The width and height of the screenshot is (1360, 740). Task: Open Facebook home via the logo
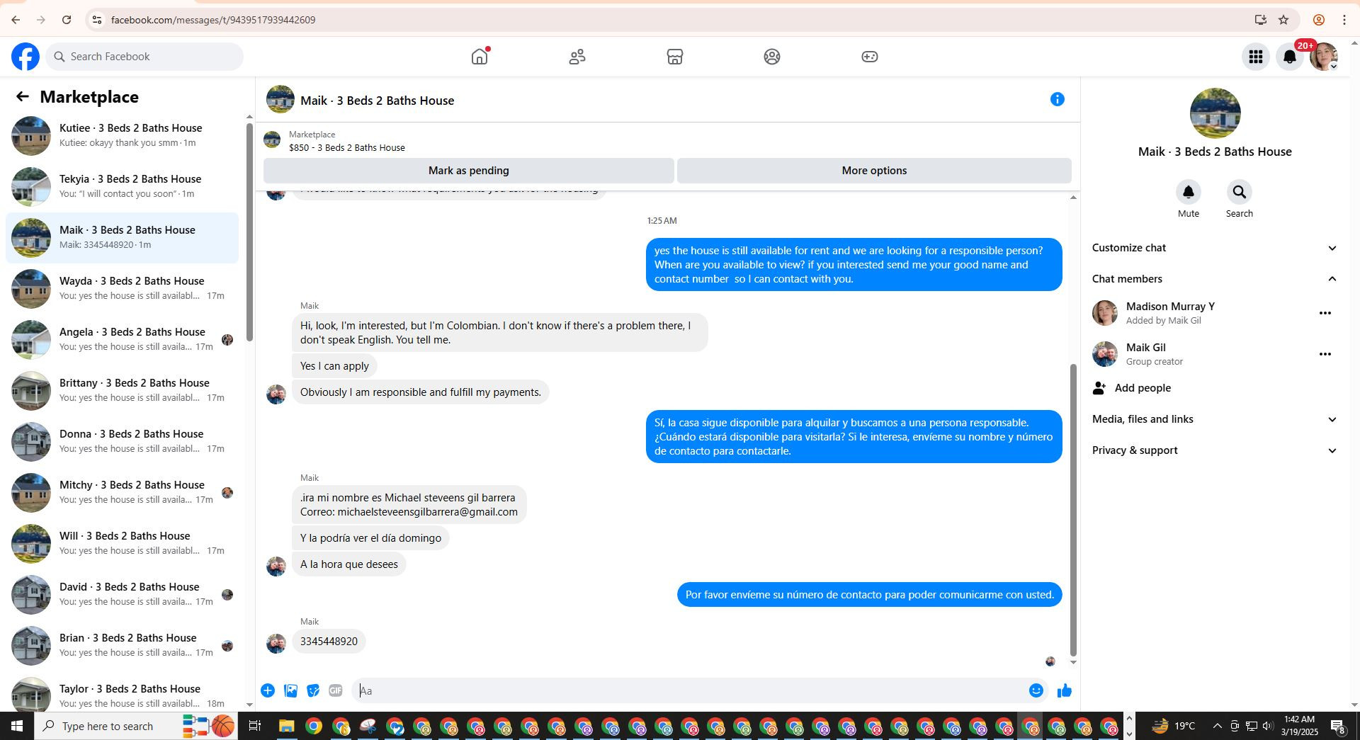[x=25, y=57]
